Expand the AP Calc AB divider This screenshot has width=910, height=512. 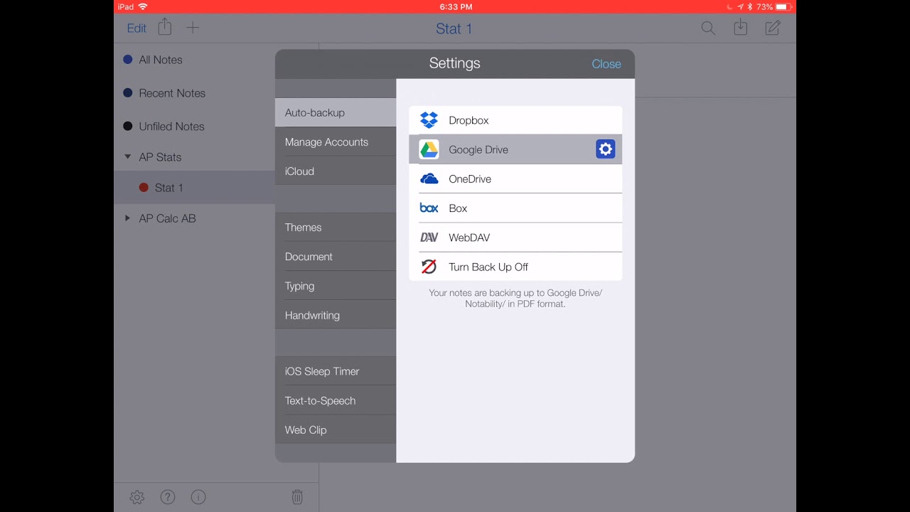tap(128, 218)
